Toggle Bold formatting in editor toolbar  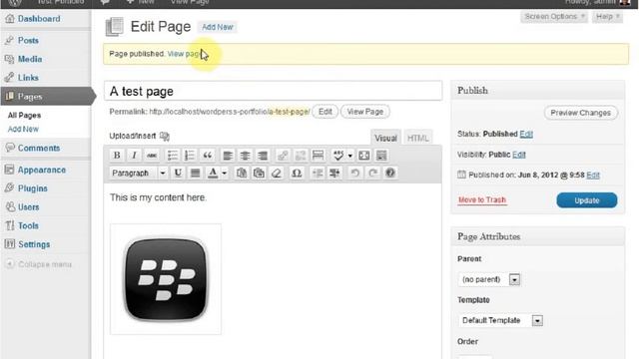tap(117, 156)
